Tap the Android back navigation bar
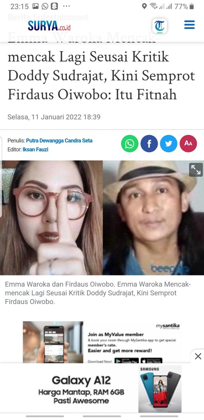Image resolution: width=204 pixels, height=420 pixels. (x=159, y=416)
